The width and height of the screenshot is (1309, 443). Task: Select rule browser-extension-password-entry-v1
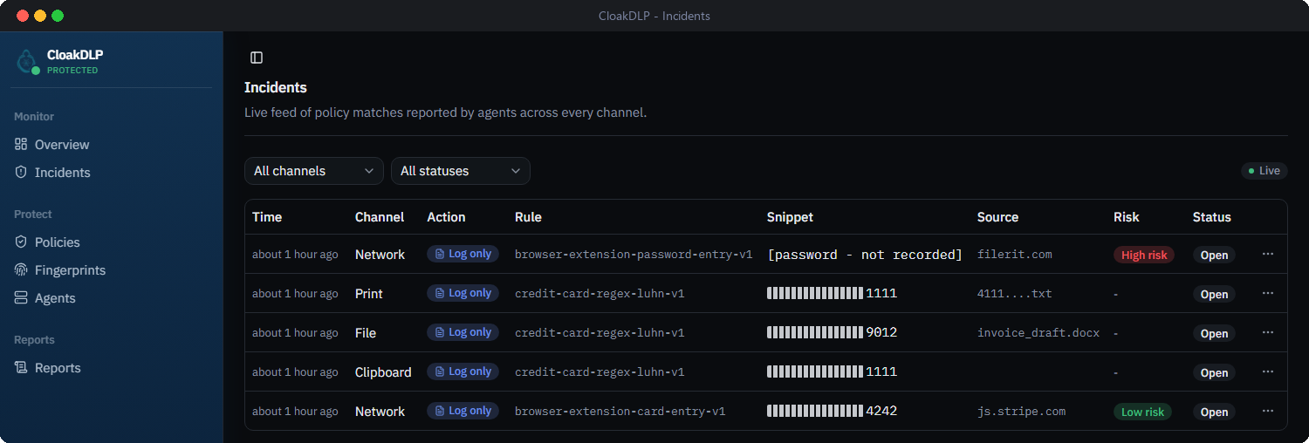tap(634, 255)
